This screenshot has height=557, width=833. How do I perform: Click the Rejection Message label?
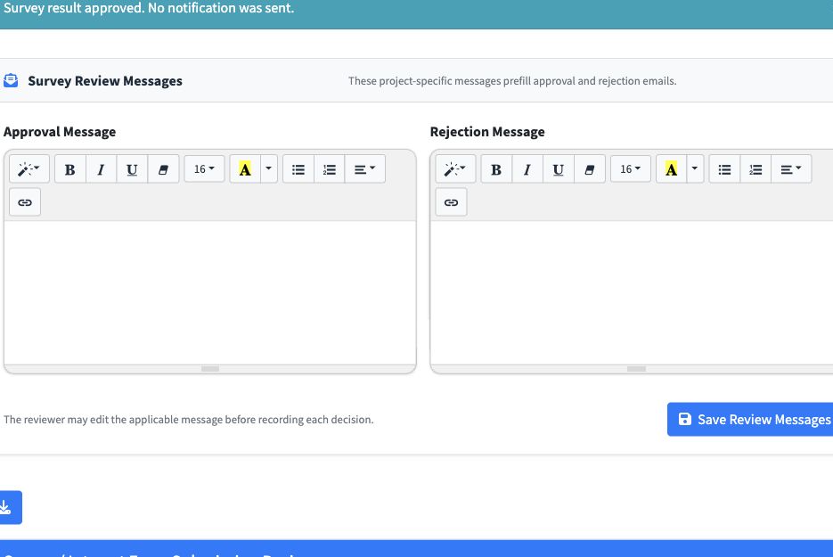(x=487, y=132)
